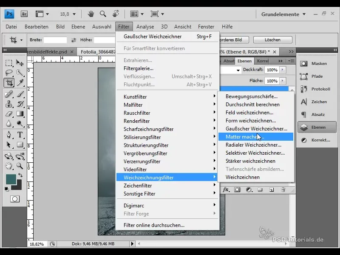
Task: Select the Rectangular Marquee tool
Action: (8, 63)
